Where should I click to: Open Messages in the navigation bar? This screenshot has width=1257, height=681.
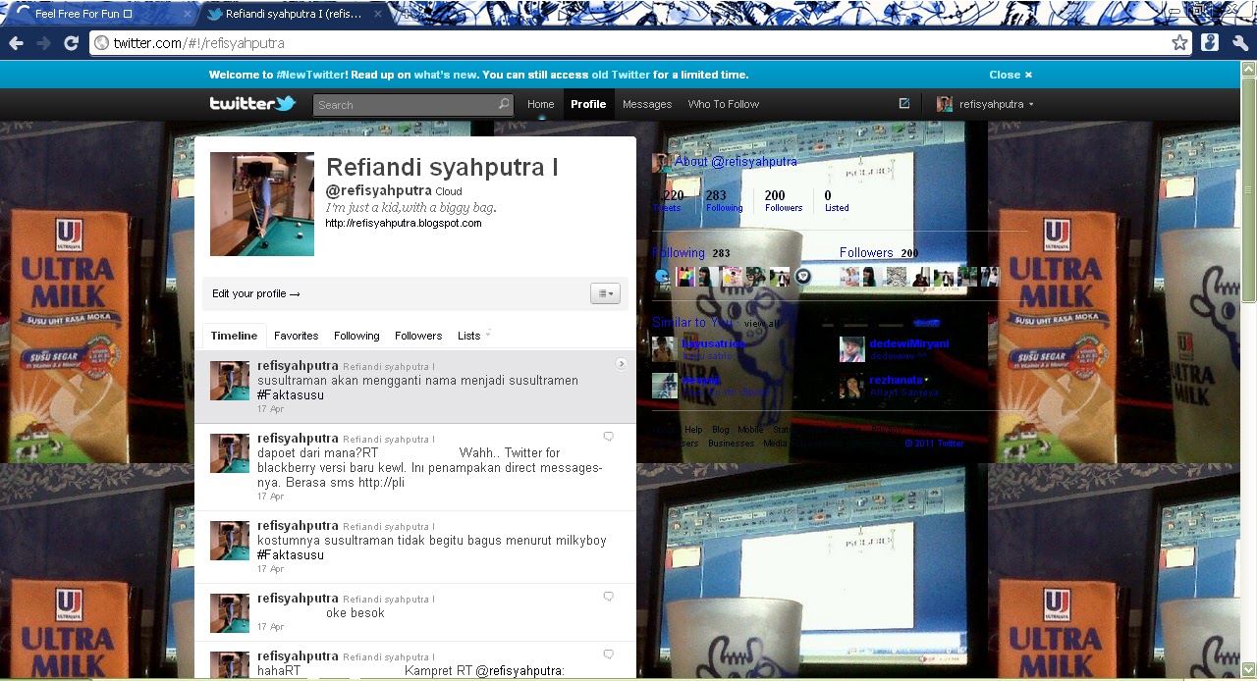647,104
